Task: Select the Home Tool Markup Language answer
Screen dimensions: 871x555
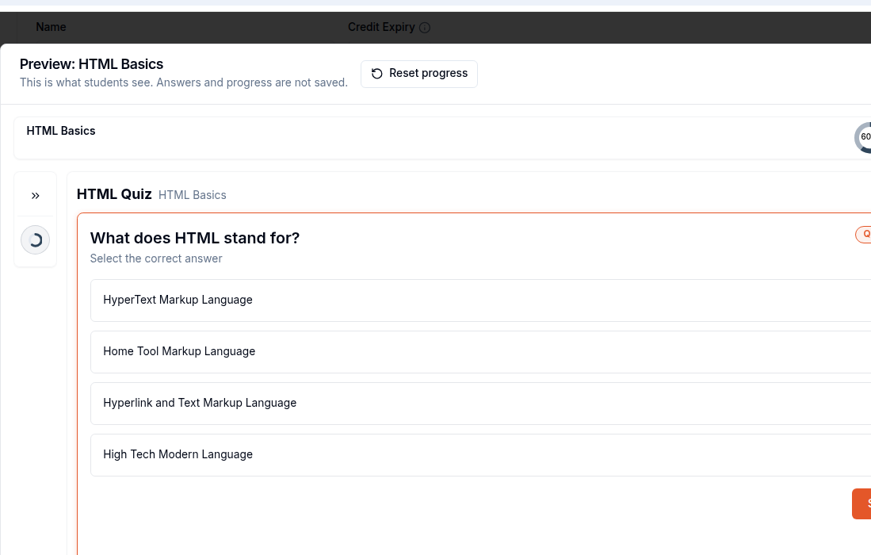Action: 481,352
